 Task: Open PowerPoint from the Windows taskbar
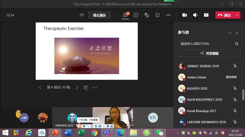55,132
